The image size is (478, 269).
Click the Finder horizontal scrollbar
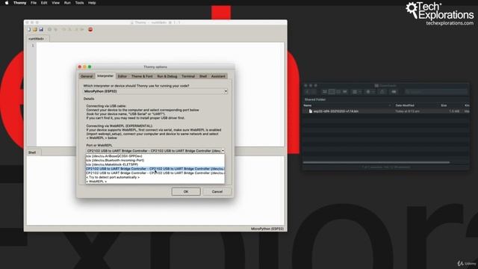[376, 163]
